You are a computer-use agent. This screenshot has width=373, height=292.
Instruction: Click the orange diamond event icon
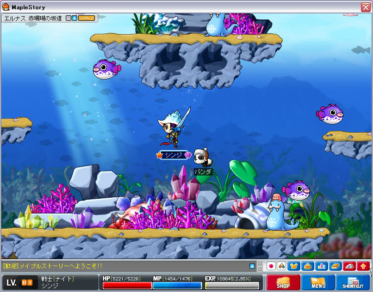pyautogui.click(x=281, y=266)
